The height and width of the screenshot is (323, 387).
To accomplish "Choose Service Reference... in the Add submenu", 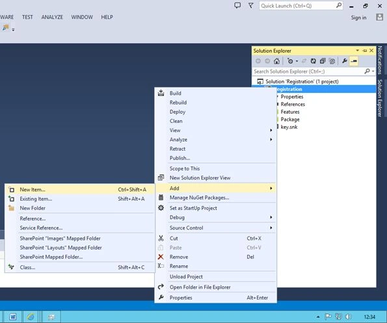I will tap(80, 228).
